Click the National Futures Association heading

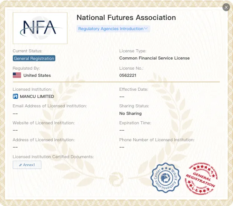[126, 18]
